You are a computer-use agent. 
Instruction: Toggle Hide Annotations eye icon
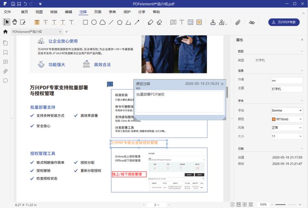[252, 22]
